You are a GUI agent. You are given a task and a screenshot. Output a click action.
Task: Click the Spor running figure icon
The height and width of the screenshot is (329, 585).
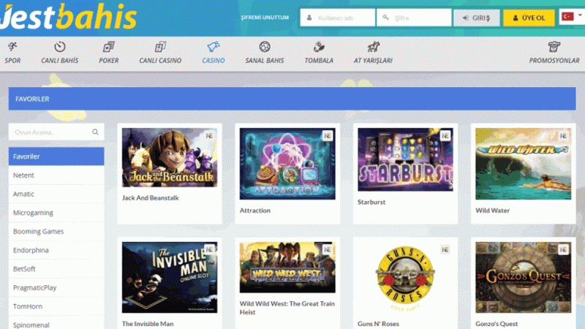pos(12,47)
